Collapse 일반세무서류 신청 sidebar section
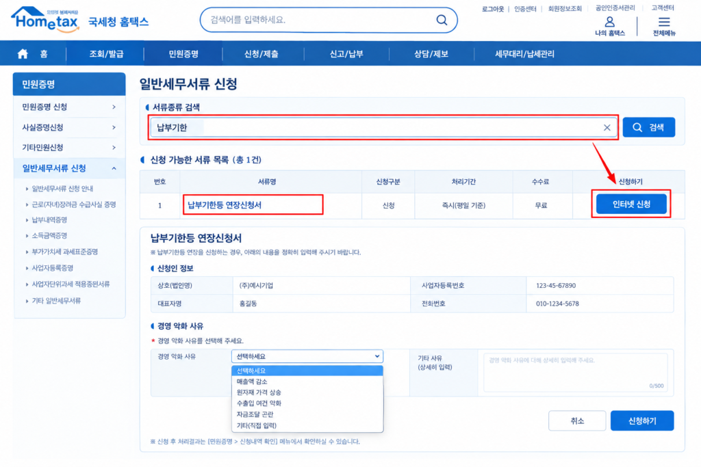The image size is (701, 467). pyautogui.click(x=69, y=168)
